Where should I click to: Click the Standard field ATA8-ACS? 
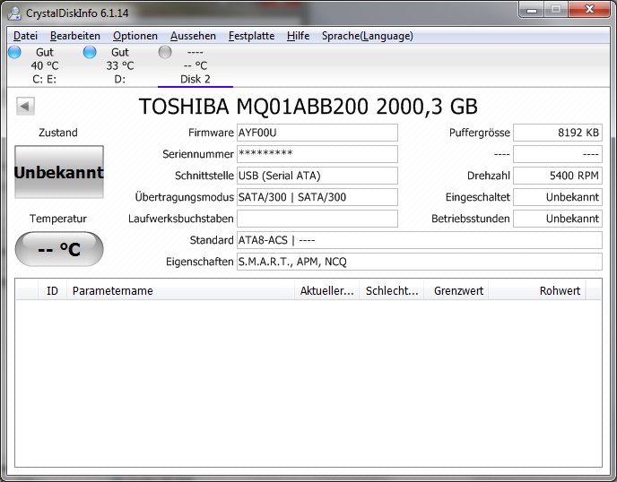(x=420, y=240)
